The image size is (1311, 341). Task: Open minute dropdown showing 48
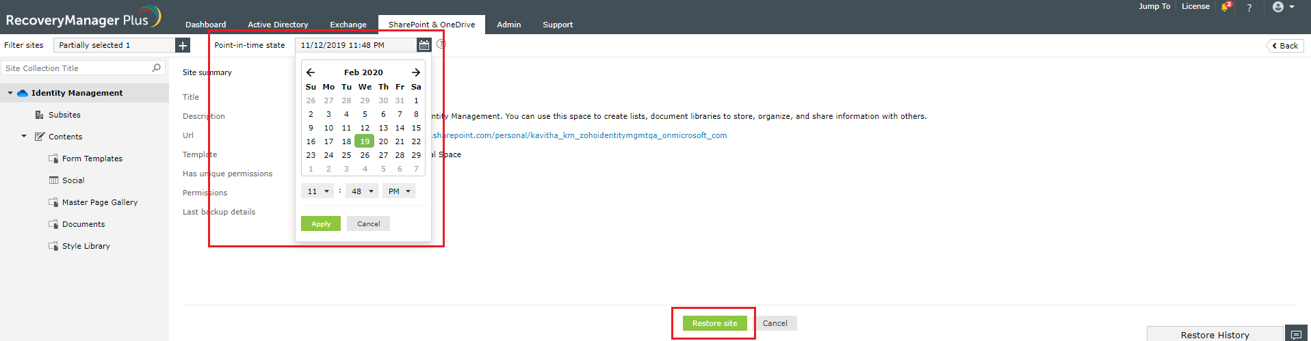[362, 191]
